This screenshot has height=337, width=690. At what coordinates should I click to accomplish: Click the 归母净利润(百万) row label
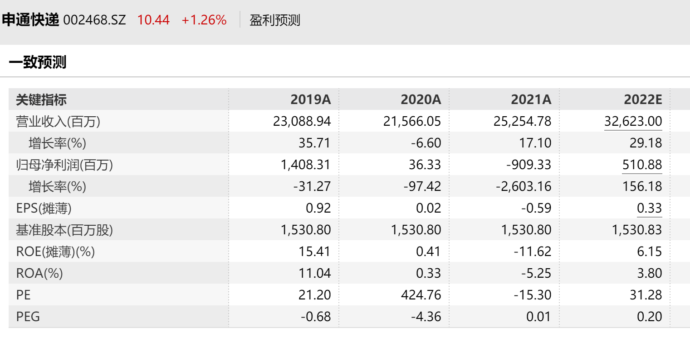[64, 165]
